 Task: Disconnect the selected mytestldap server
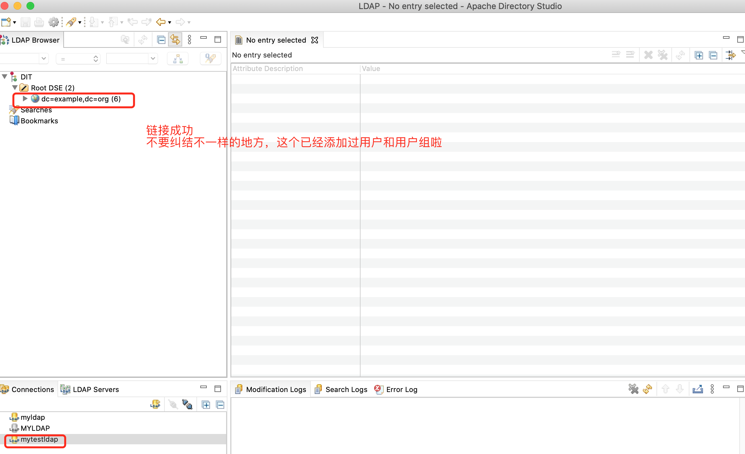(x=188, y=404)
